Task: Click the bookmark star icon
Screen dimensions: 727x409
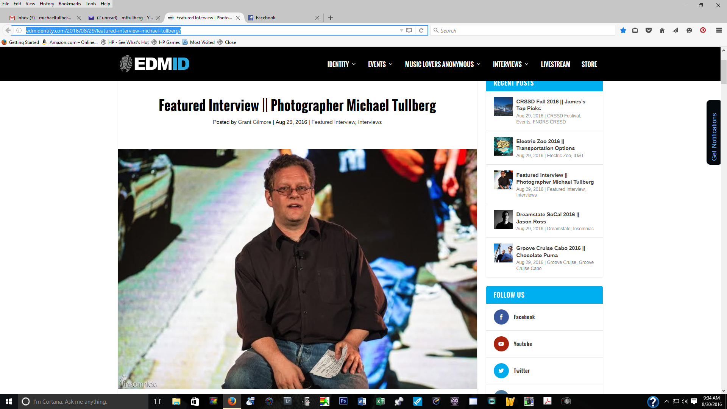Action: [x=623, y=30]
